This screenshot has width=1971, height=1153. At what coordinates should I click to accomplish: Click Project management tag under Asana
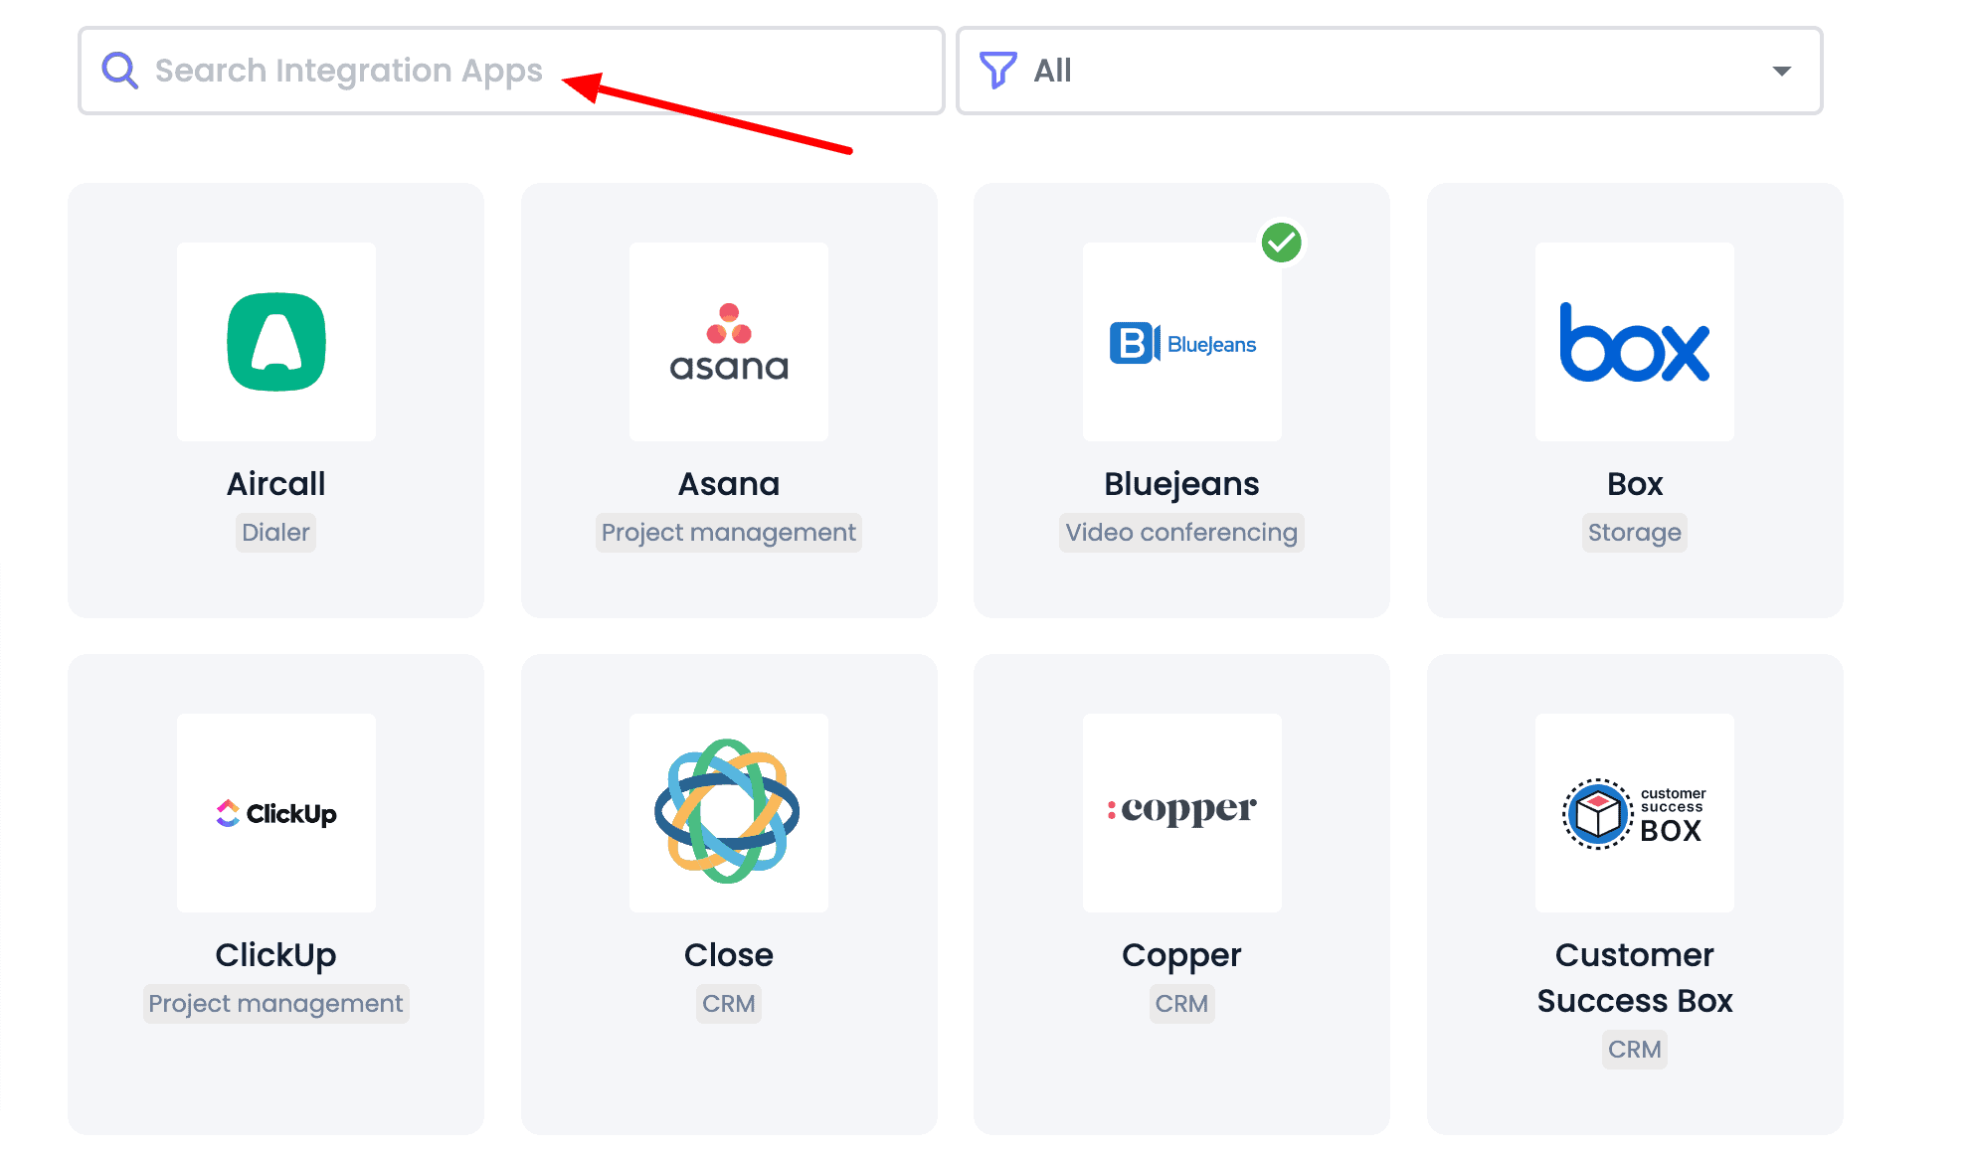click(728, 533)
